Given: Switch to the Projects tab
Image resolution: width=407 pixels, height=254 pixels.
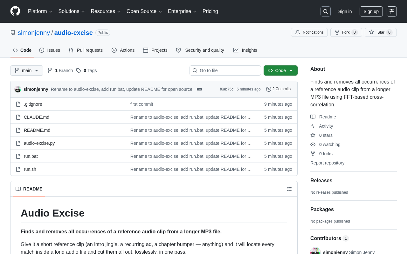Looking at the screenshot, I should tap(155, 50).
